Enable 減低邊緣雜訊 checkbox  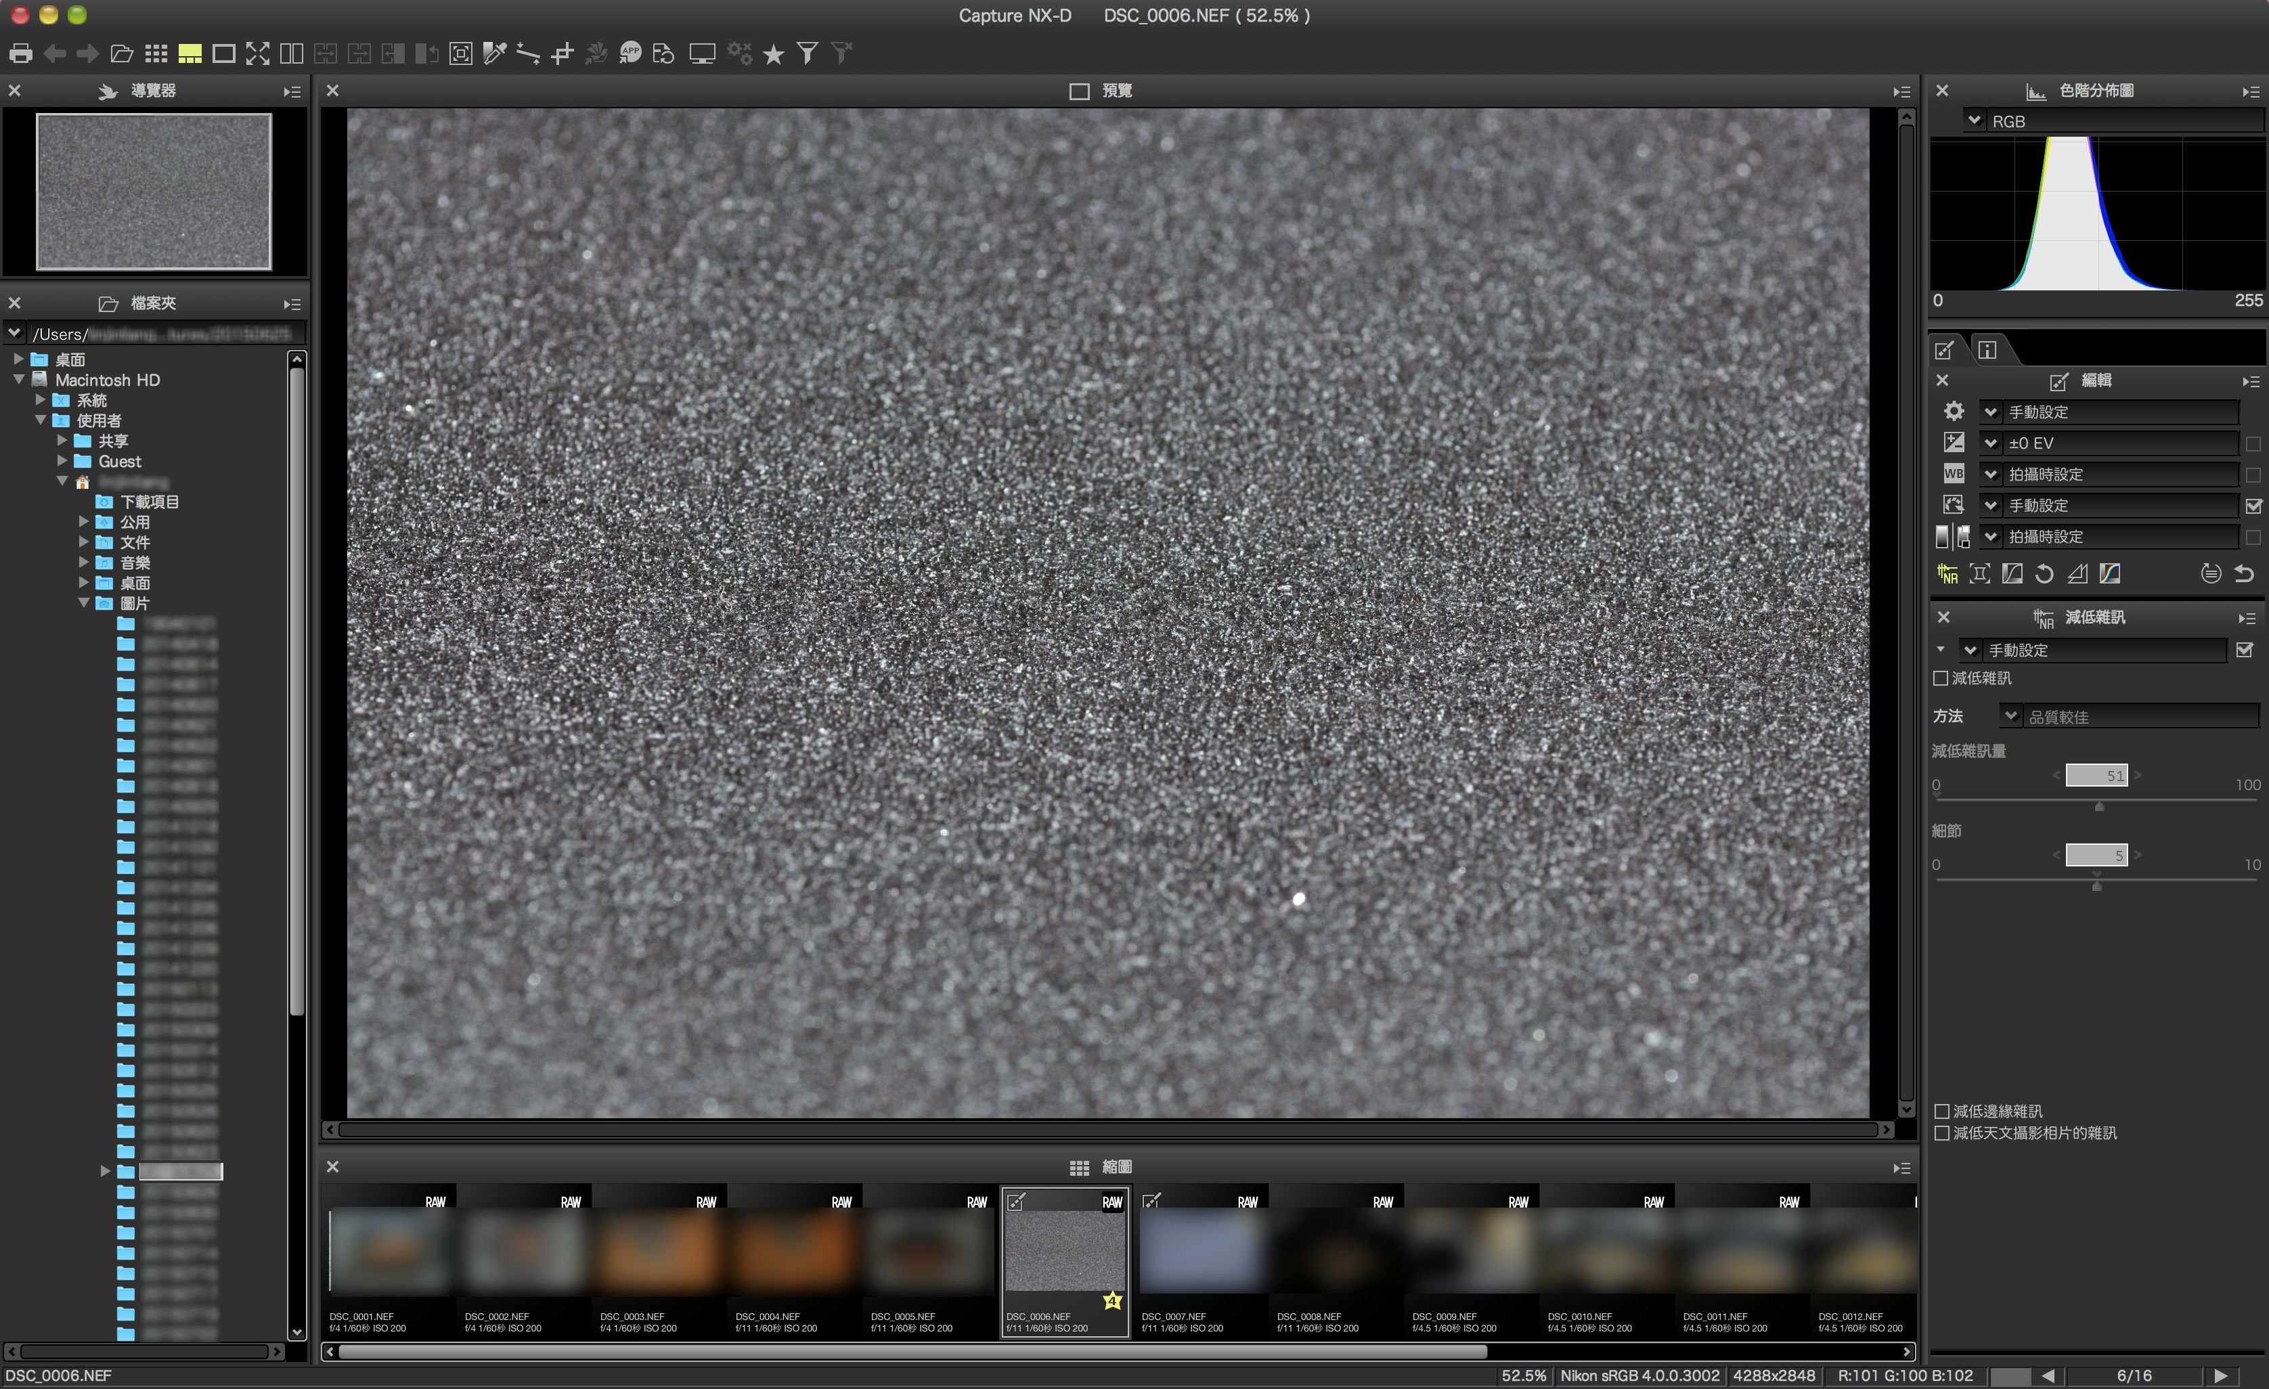(x=1942, y=1111)
